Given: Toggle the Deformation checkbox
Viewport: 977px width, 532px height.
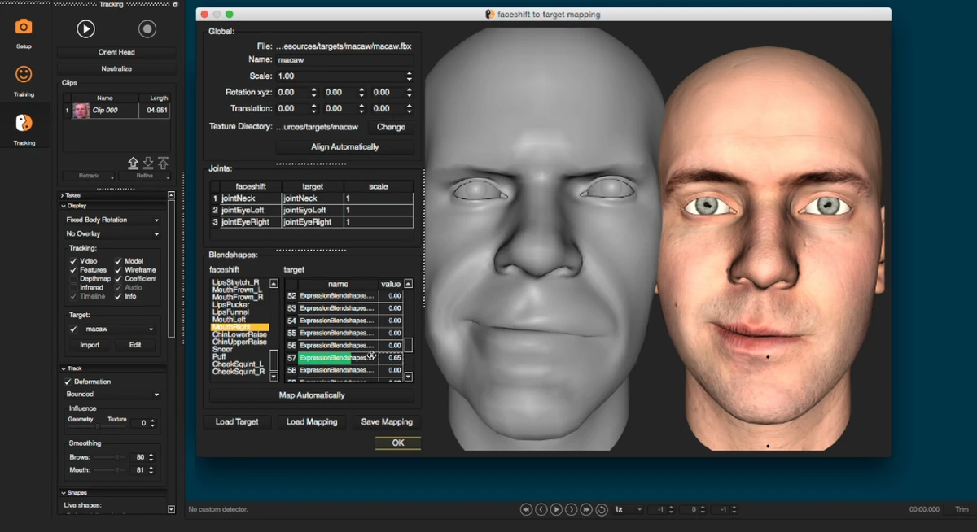Looking at the screenshot, I should 68,382.
